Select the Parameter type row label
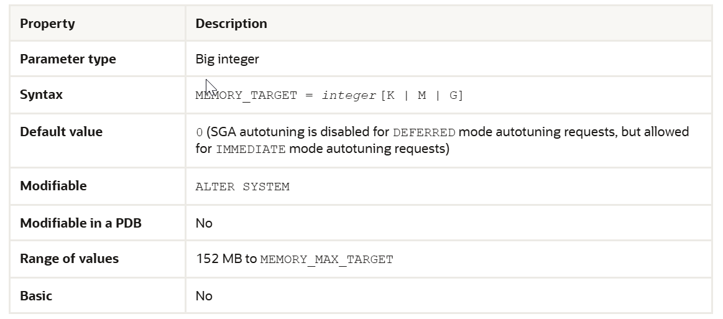The height and width of the screenshot is (319, 723). 68,59
